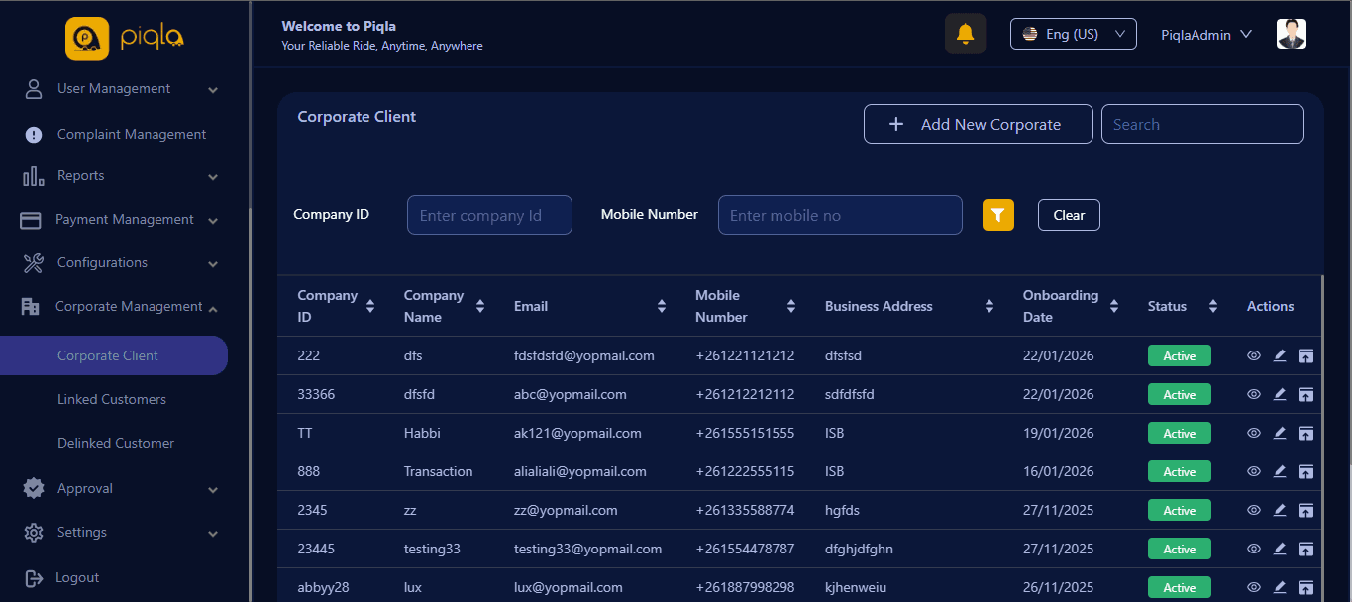The image size is (1352, 602).
Task: Expand the Configurations chevron
Action: click(x=213, y=264)
